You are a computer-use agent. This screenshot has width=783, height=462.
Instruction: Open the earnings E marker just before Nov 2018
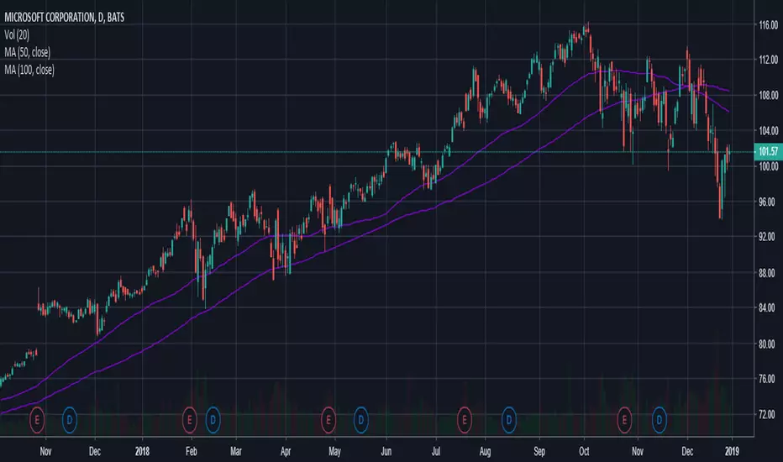[624, 420]
